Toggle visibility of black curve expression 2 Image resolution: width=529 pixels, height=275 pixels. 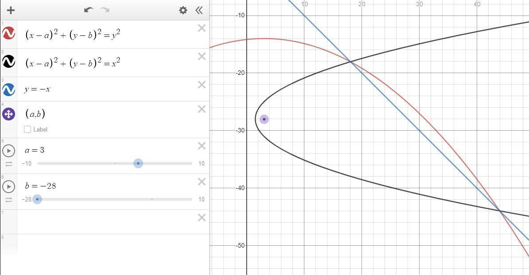pyautogui.click(x=9, y=62)
